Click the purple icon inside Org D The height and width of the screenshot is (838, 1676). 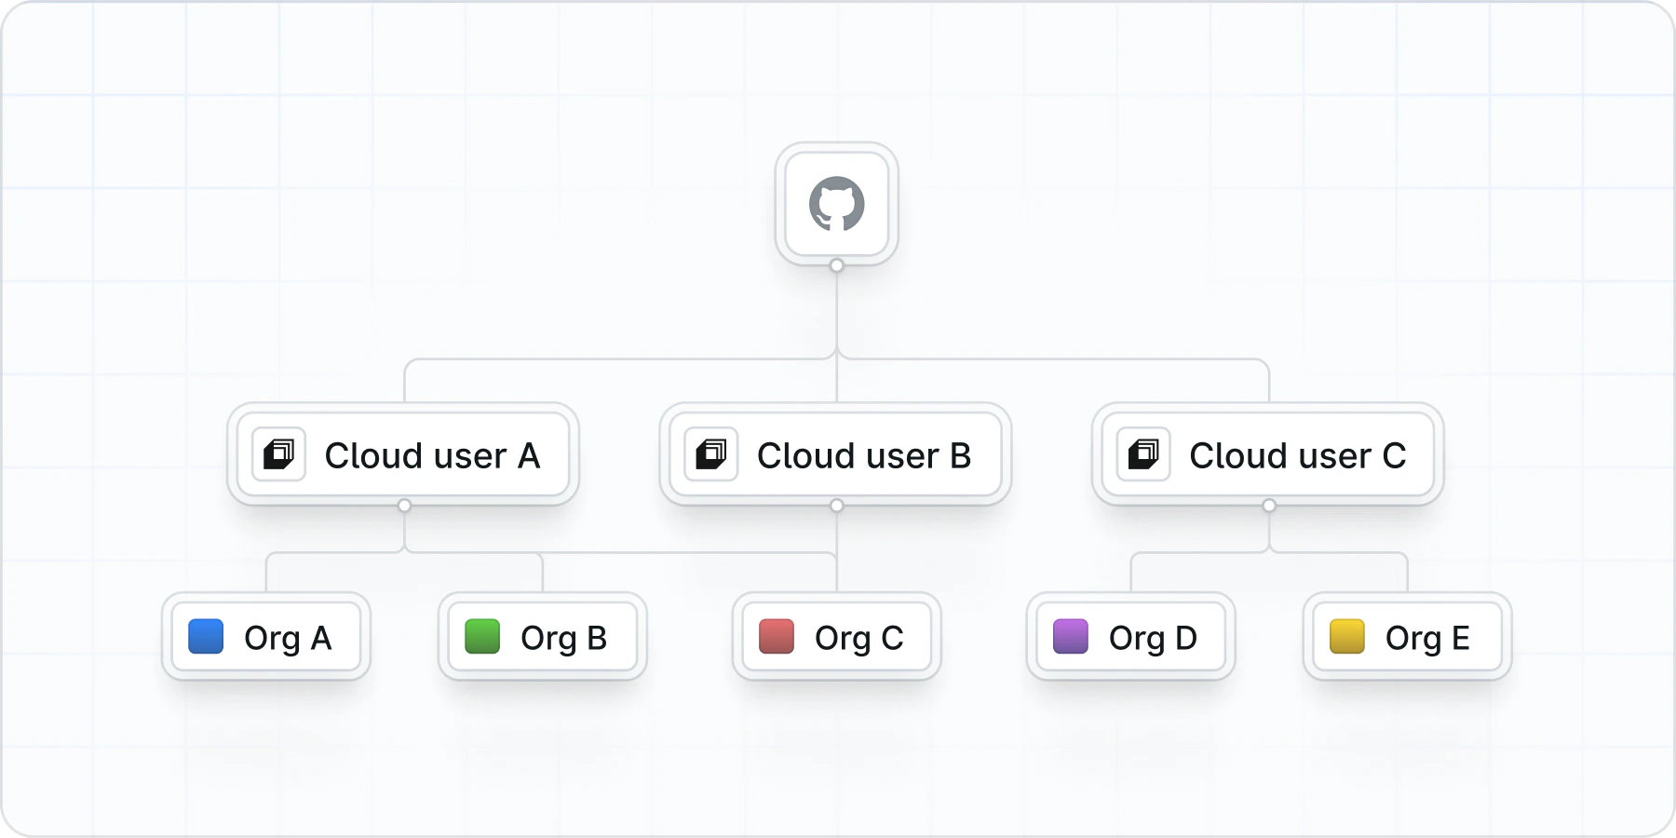(x=1069, y=637)
